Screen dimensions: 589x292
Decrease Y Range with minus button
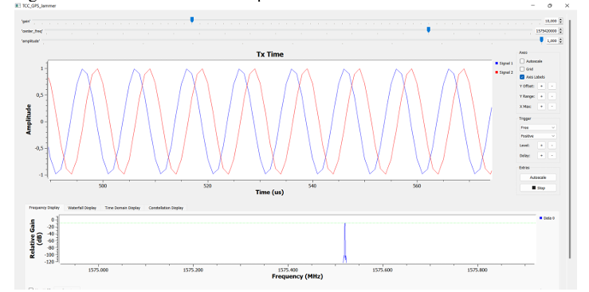pos(552,96)
